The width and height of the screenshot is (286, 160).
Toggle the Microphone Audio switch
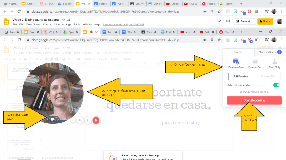pos(277,85)
